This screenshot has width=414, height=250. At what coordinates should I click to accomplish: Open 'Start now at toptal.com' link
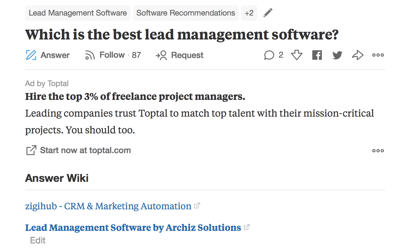click(86, 150)
